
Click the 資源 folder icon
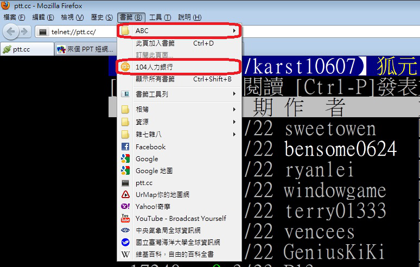125,122
